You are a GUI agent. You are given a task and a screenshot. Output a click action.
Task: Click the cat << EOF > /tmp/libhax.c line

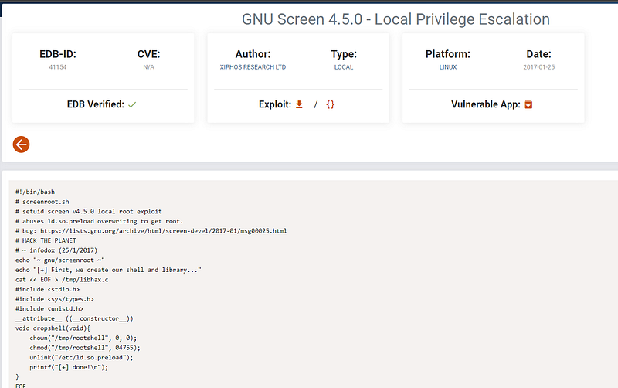click(62, 280)
